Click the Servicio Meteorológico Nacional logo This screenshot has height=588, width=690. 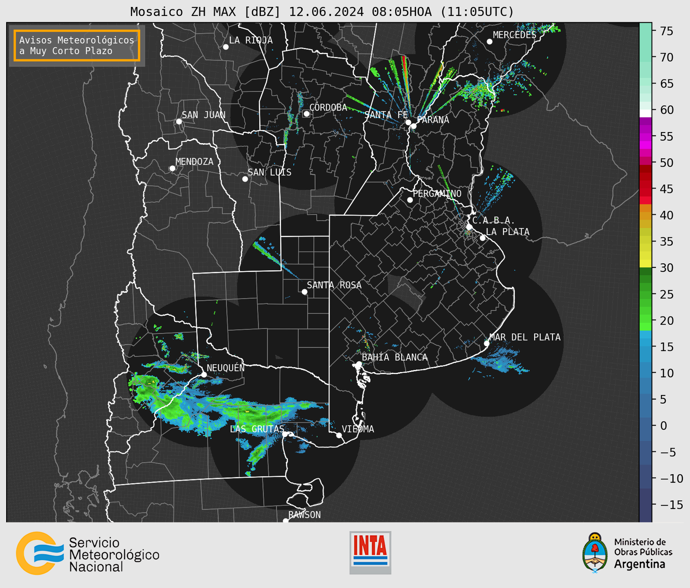pyautogui.click(x=88, y=554)
